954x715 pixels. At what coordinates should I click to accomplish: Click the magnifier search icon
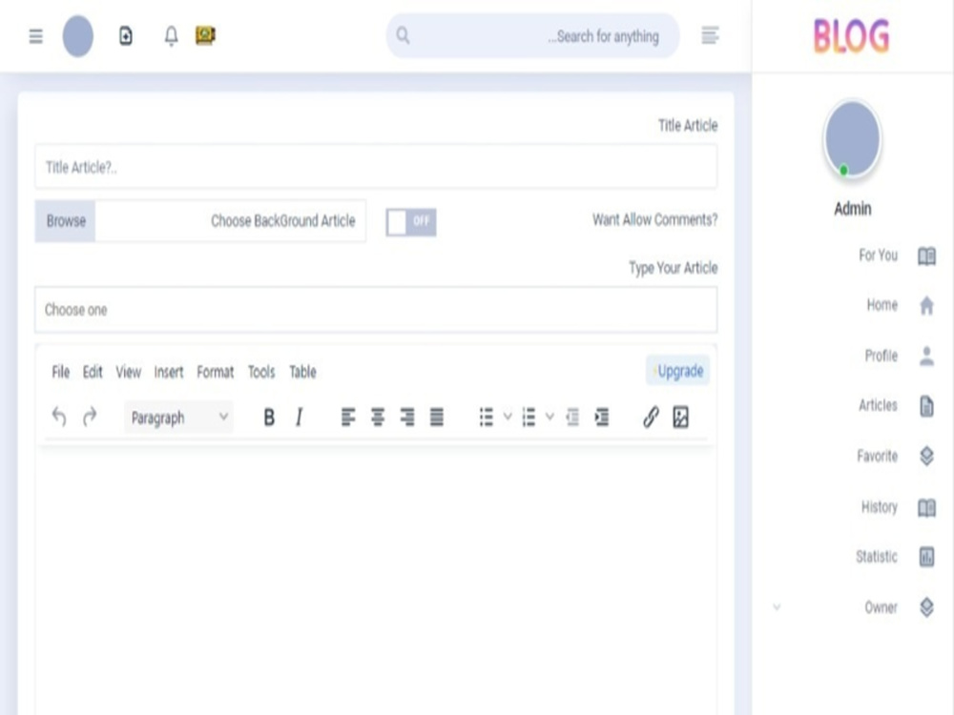403,36
